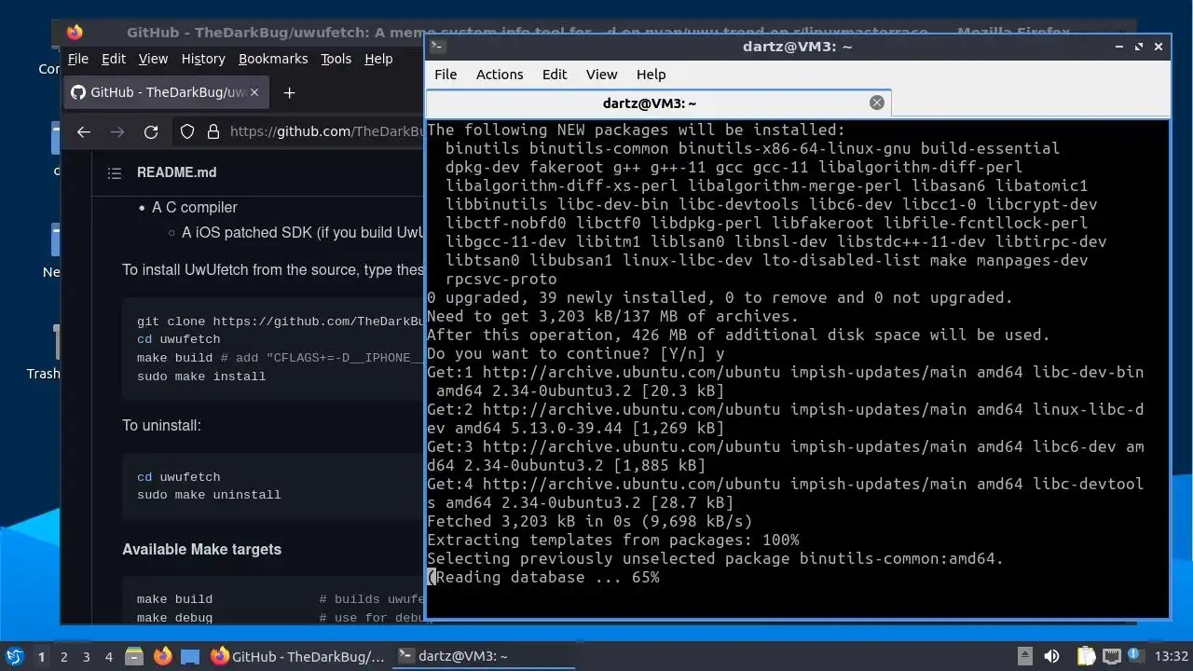The height and width of the screenshot is (671, 1193).
Task: Switch to virtual desktop 4
Action: point(108,656)
